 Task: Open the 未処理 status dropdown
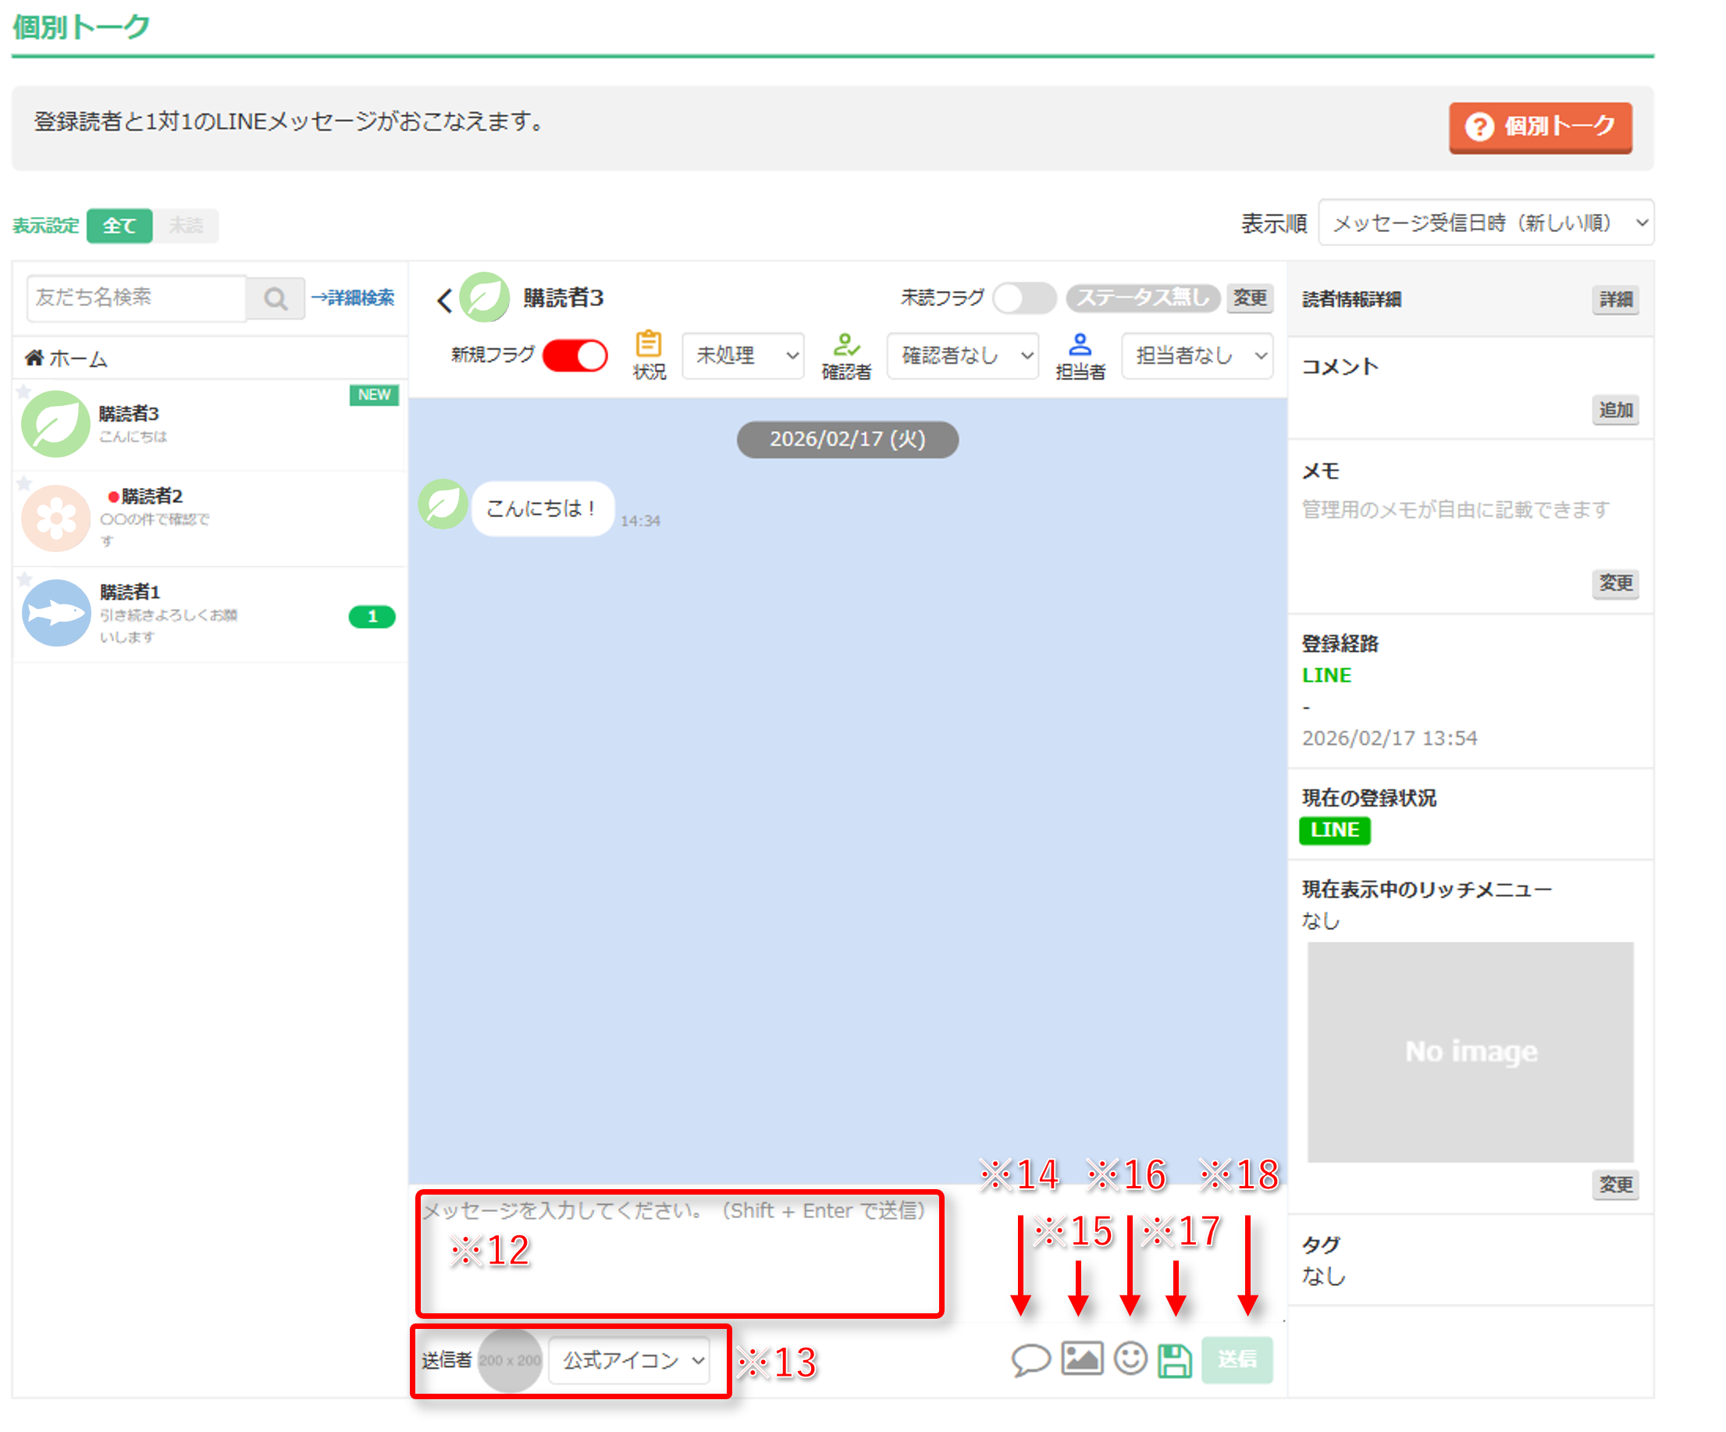click(x=743, y=355)
